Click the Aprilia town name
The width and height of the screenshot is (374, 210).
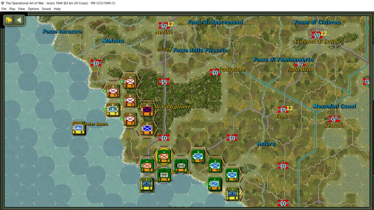(x=164, y=32)
